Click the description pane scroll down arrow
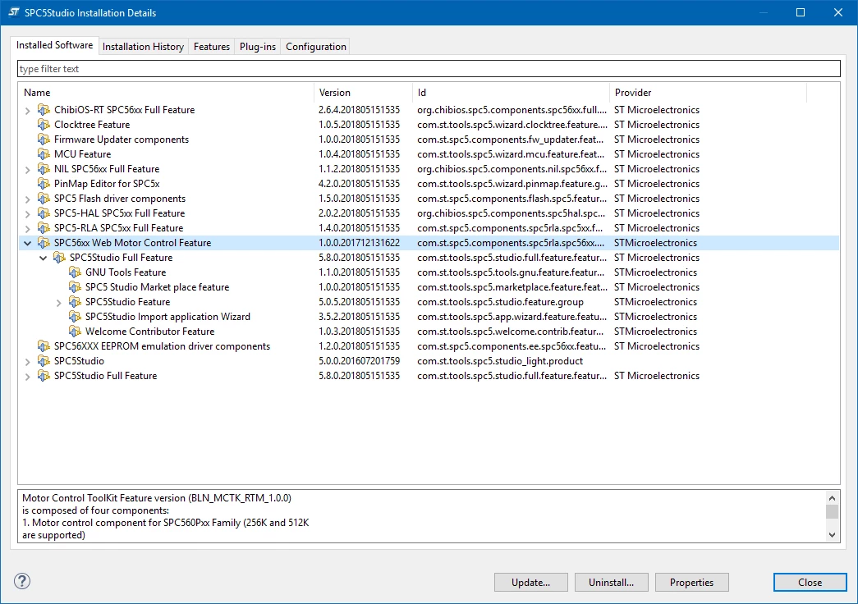The height and width of the screenshot is (604, 858). (x=832, y=534)
